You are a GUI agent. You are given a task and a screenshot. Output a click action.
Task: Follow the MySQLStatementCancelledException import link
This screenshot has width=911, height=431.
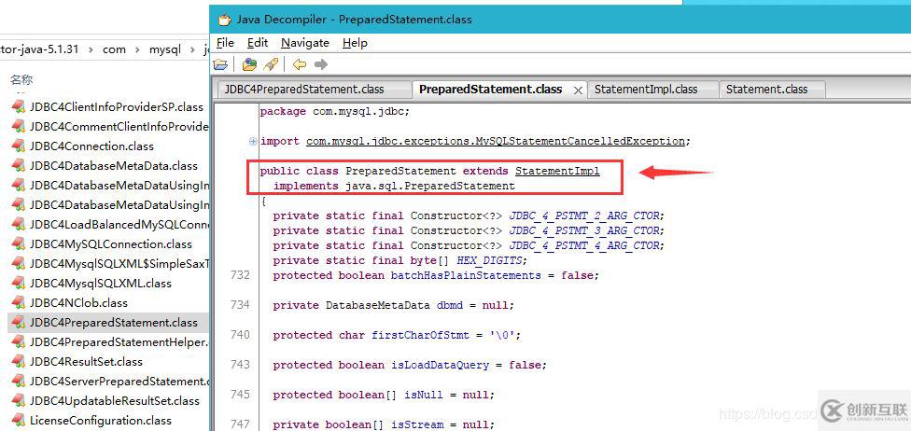coord(496,141)
